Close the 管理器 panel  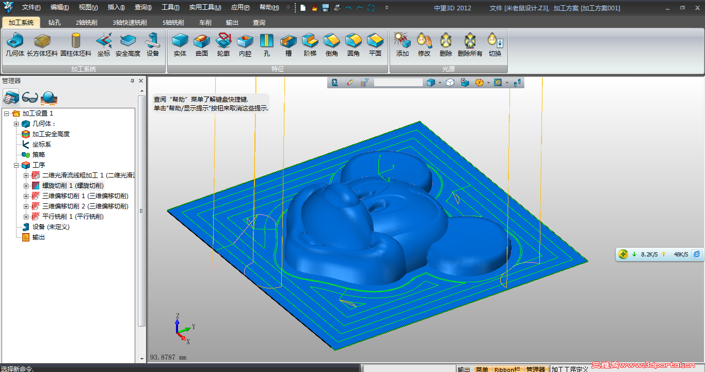[141, 81]
